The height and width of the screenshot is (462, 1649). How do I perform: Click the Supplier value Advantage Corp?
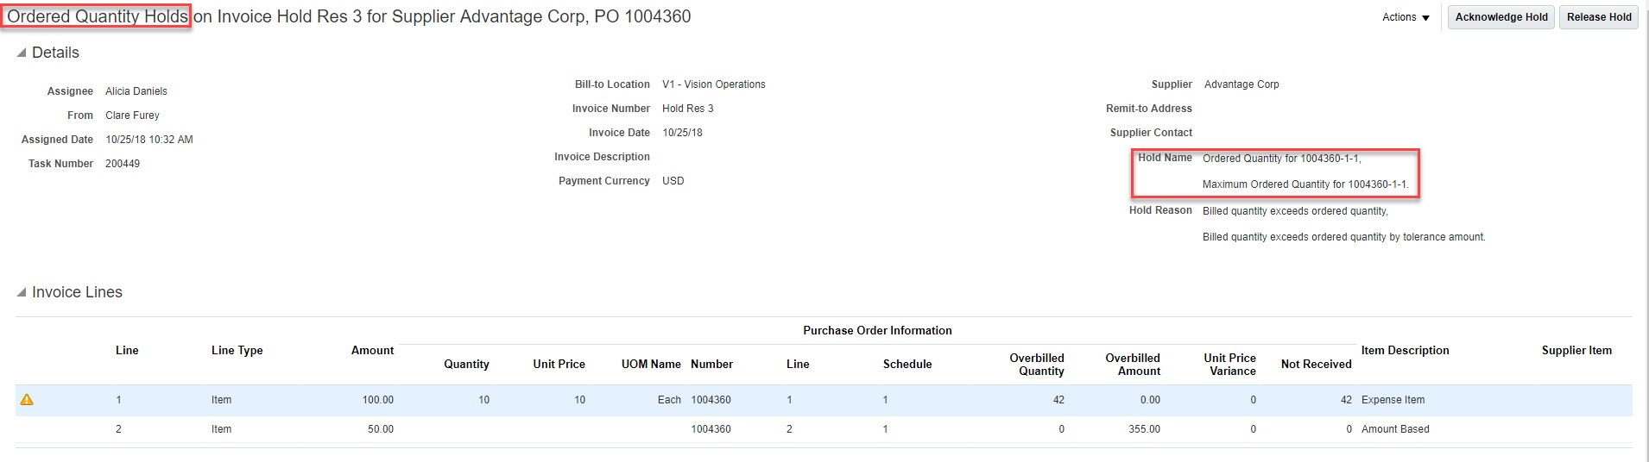pyautogui.click(x=1241, y=84)
